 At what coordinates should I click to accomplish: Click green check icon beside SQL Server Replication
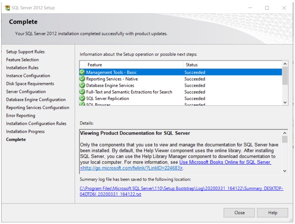[x=82, y=98]
